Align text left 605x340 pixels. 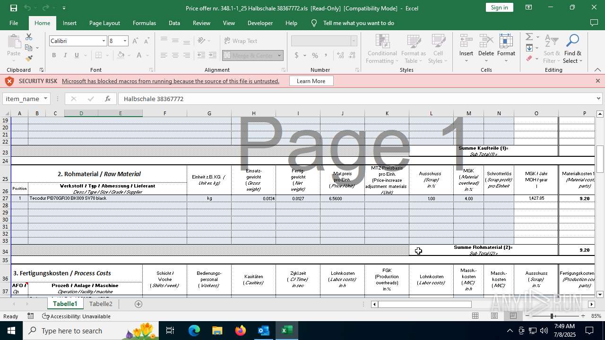pos(164,55)
